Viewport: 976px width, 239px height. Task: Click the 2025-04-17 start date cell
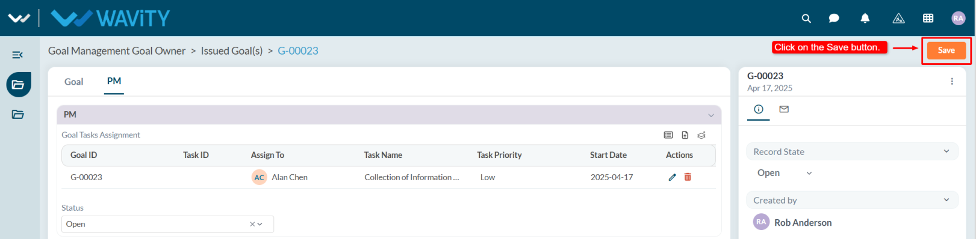(612, 177)
